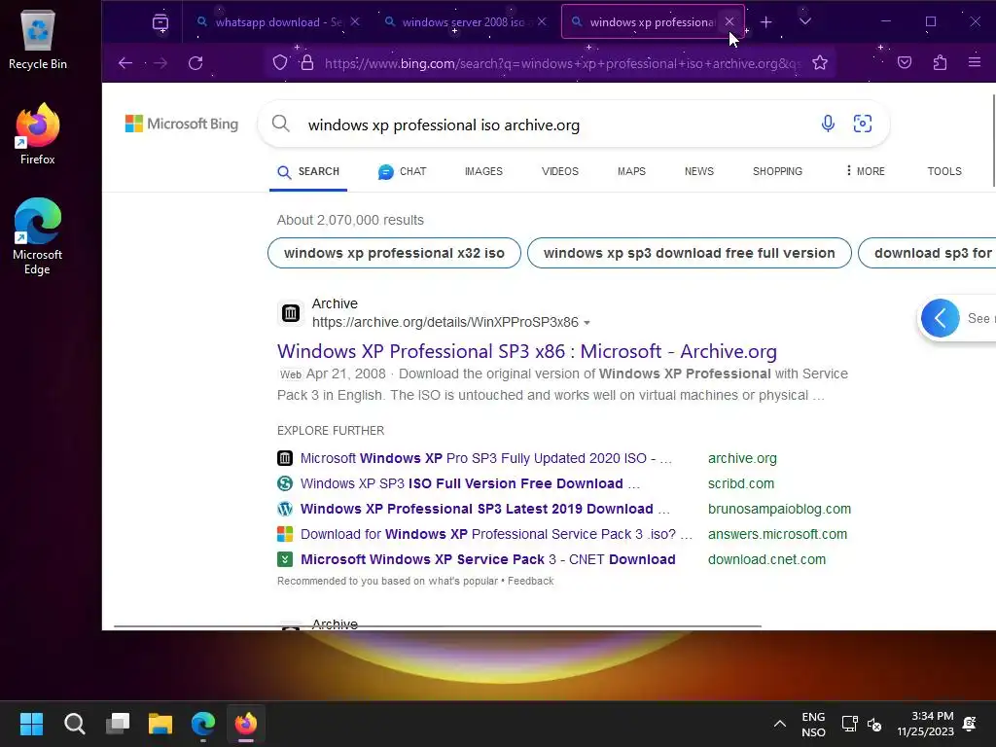Image resolution: width=996 pixels, height=747 pixels.
Task: Click the horizontal scrollbar at page bottom
Action: [437, 626]
